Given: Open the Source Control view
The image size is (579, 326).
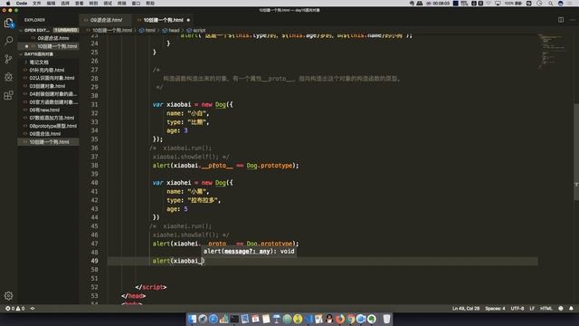Looking at the screenshot, I should pyautogui.click(x=8, y=59).
